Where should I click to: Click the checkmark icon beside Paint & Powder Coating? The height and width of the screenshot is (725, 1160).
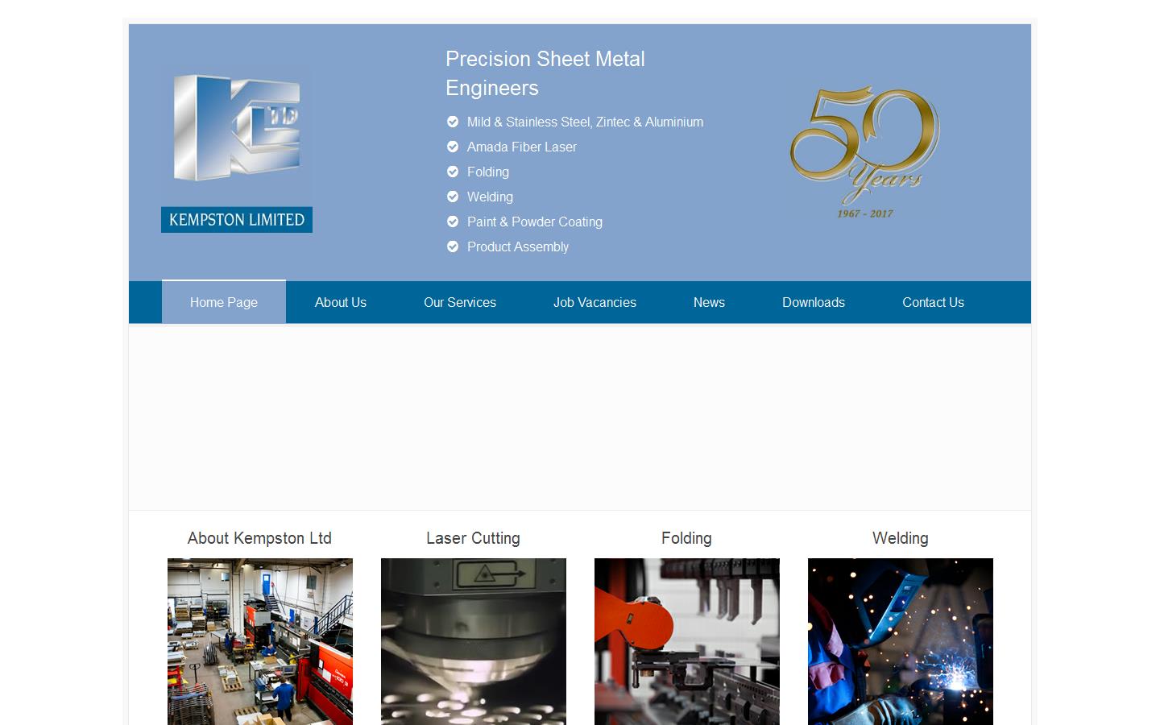click(x=453, y=222)
